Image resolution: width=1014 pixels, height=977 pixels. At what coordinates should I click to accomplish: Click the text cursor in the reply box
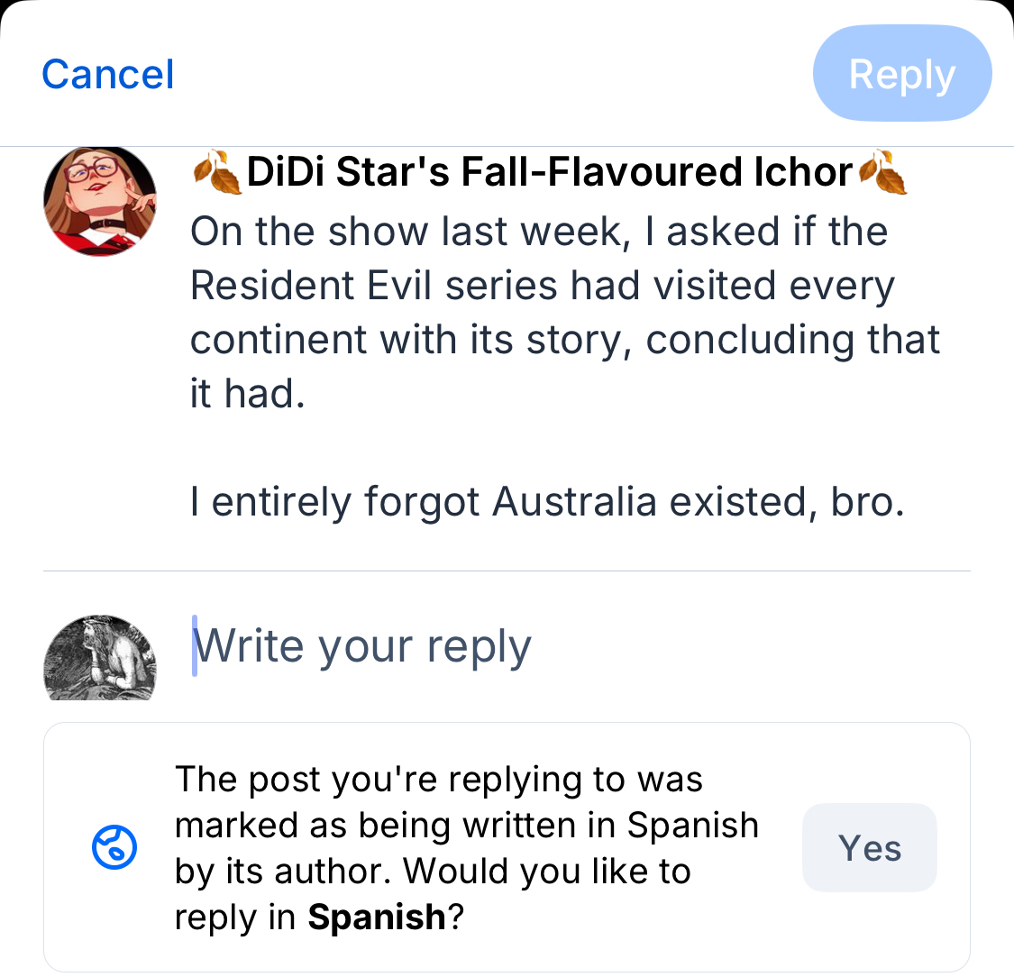coord(195,645)
